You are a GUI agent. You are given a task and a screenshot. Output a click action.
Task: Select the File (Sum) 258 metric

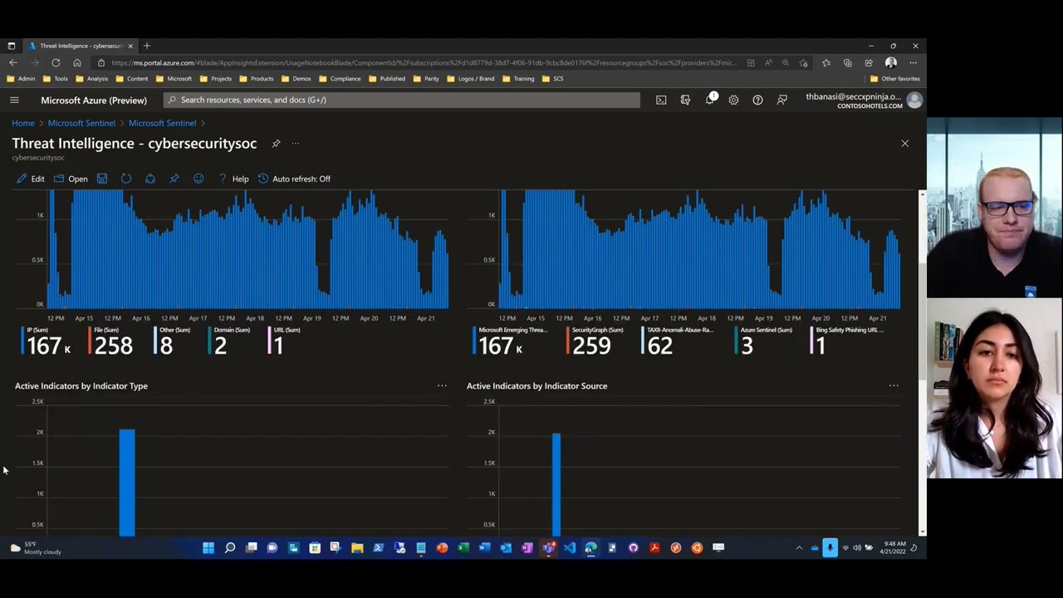(x=112, y=341)
